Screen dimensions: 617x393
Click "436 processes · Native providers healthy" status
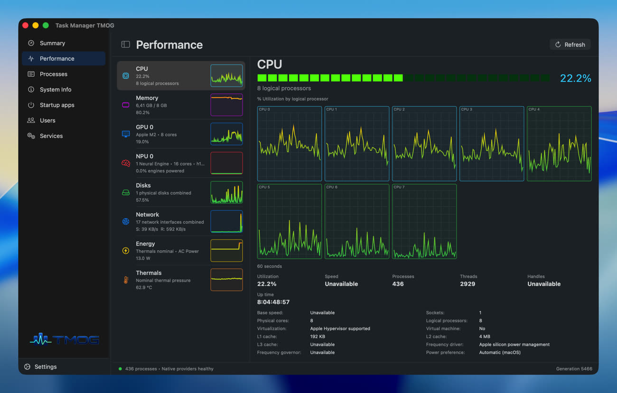pos(169,369)
